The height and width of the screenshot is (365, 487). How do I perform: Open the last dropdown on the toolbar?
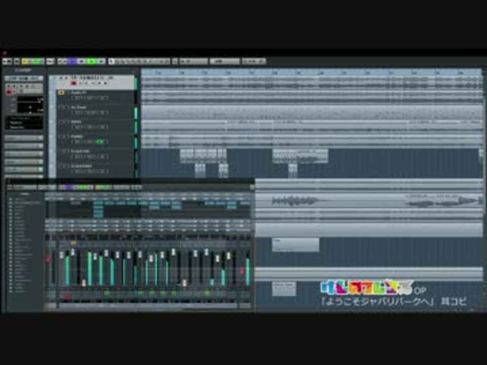pos(254,61)
